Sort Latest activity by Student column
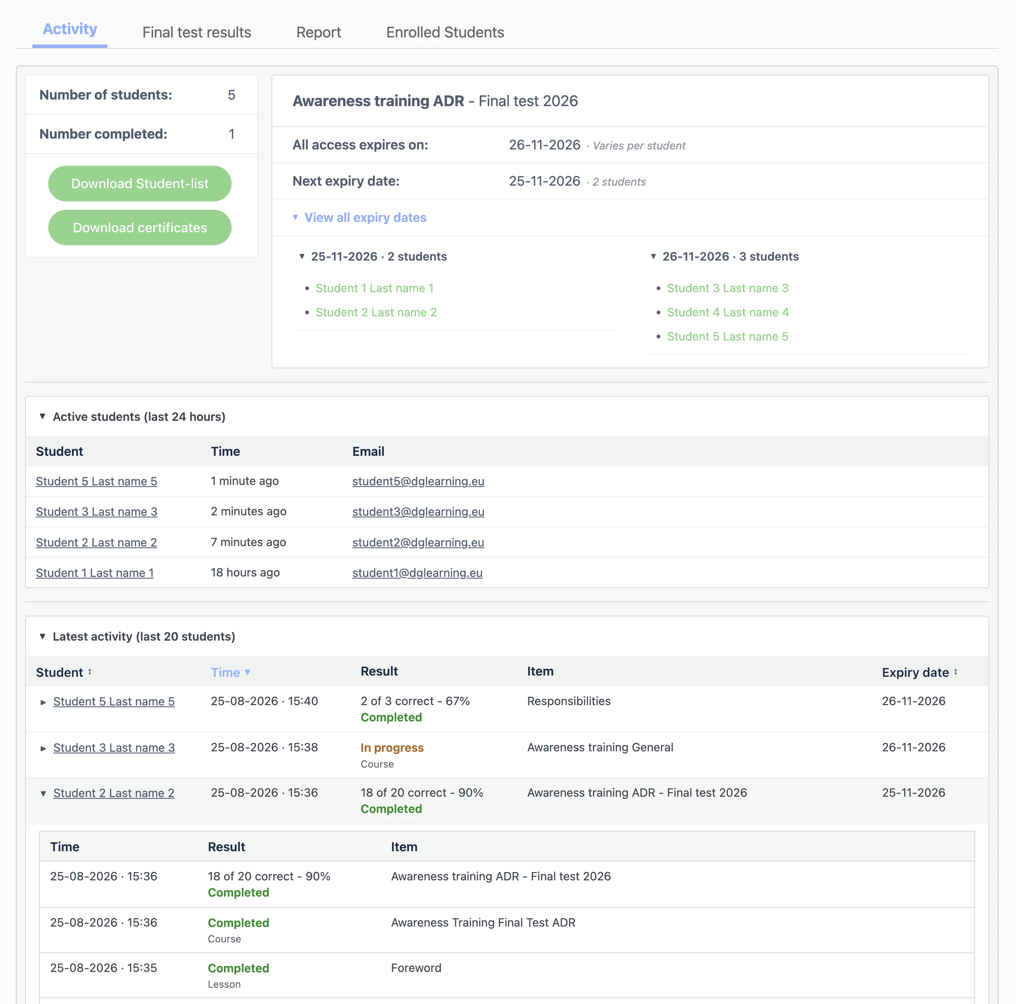This screenshot has height=1004, width=1016. point(64,672)
